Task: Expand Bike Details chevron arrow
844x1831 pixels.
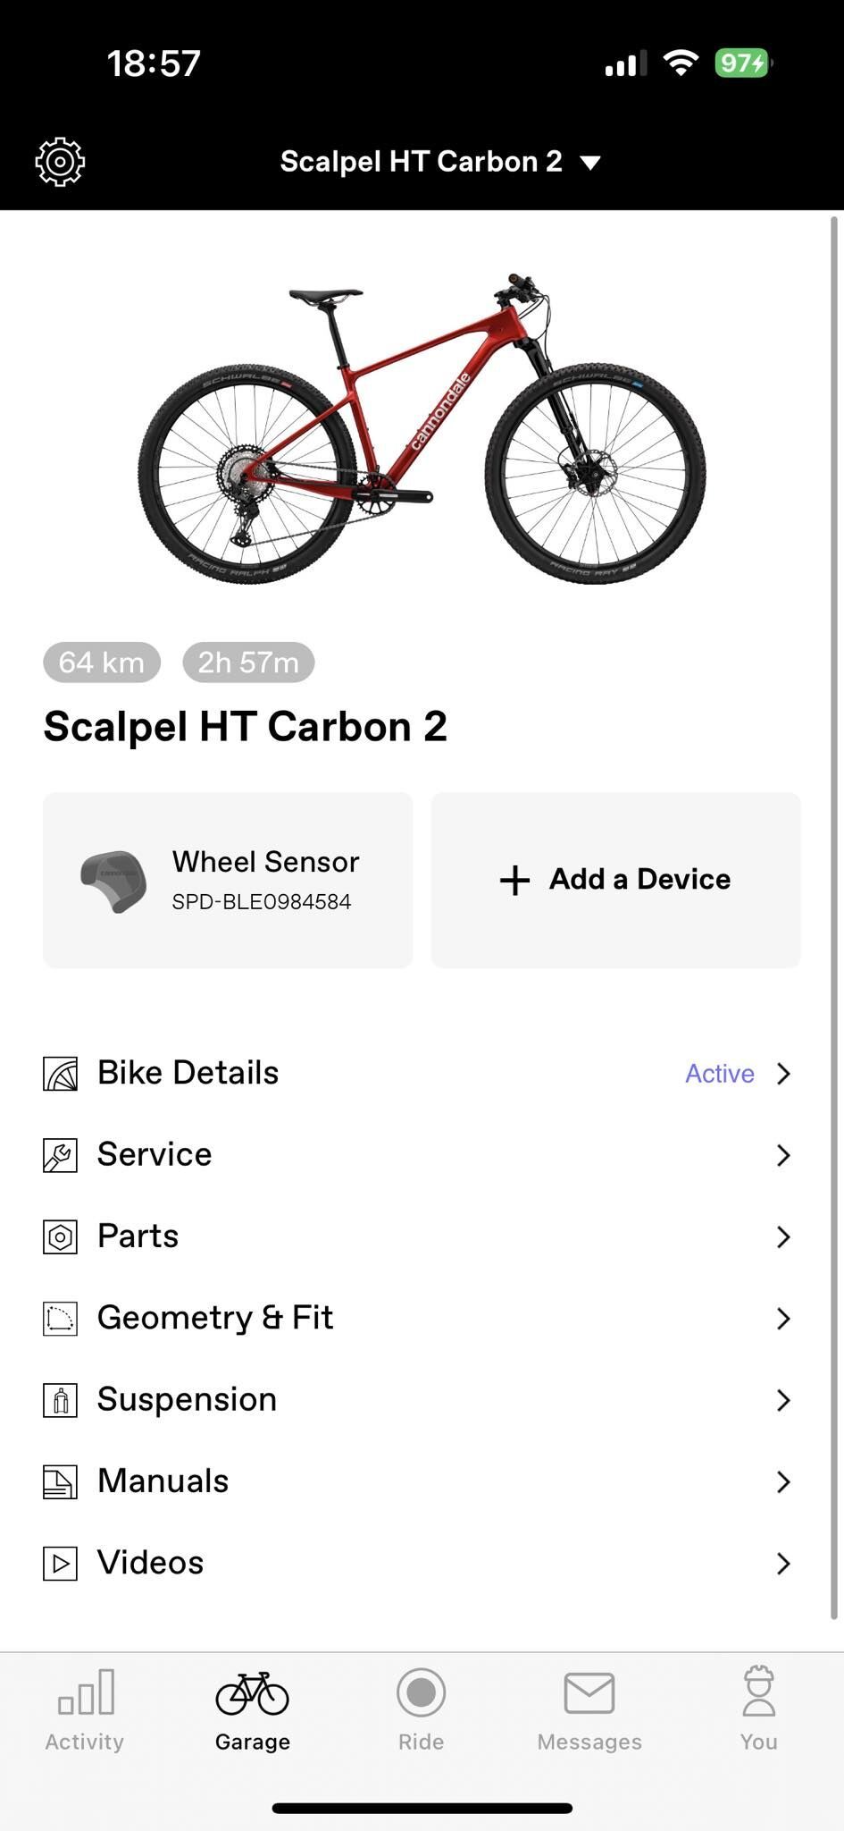Action: pyautogui.click(x=783, y=1073)
